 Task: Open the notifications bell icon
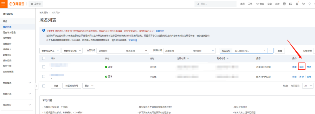pyautogui.click(x=297, y=4)
